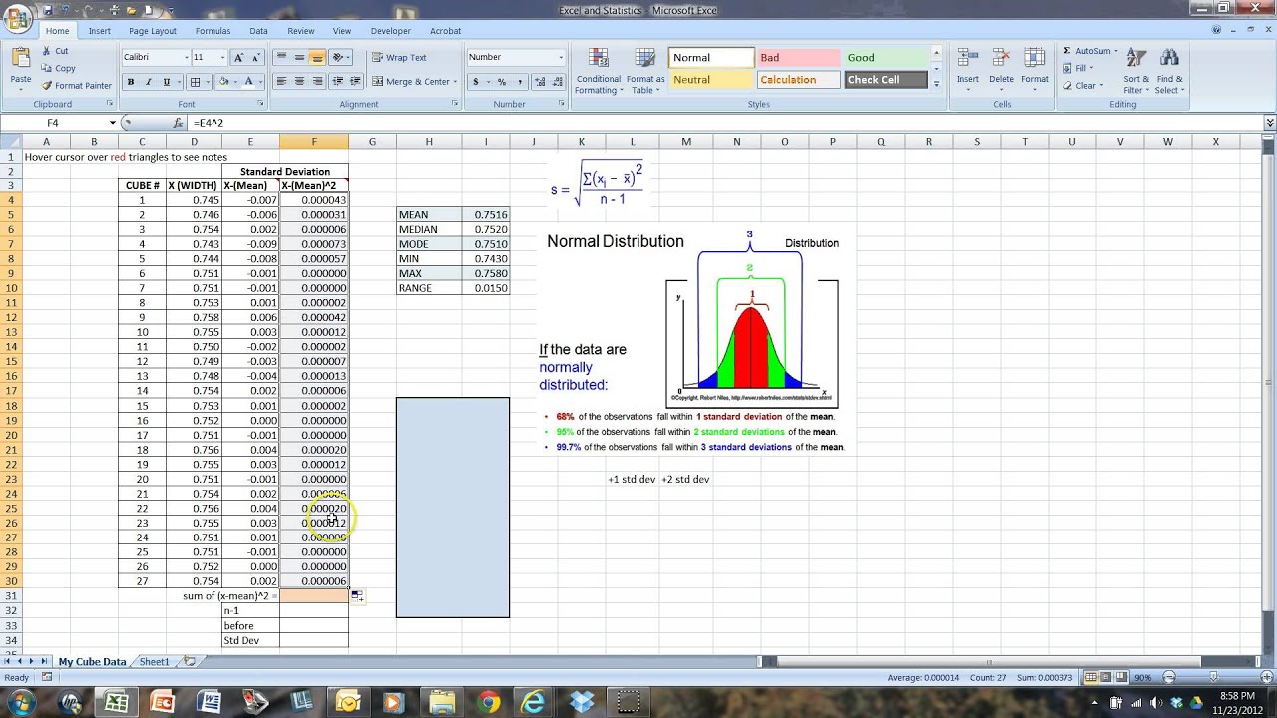Pick the Fill Color paint bucket
1277x718 pixels.
coord(222,82)
